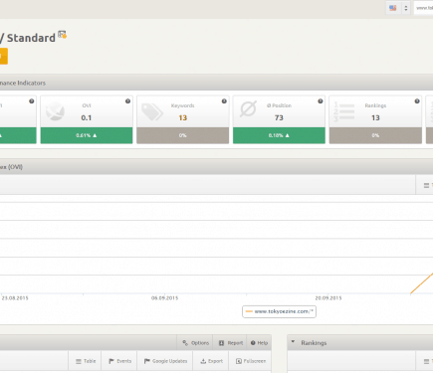Click the orange button under Standard heading

coord(4,56)
